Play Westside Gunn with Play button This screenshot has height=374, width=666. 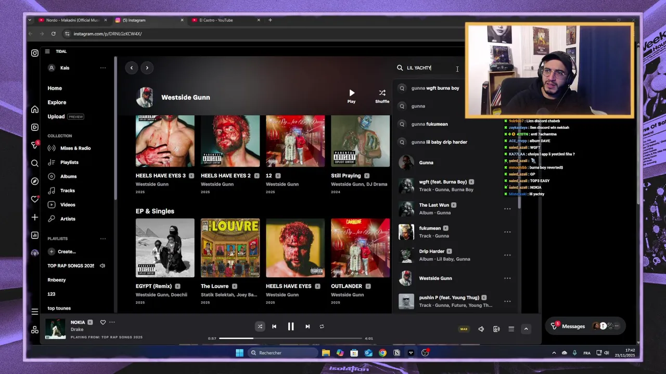click(x=352, y=96)
